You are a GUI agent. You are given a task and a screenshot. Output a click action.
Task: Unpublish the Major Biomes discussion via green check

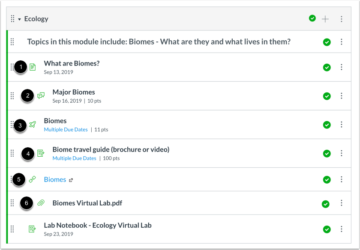click(327, 96)
